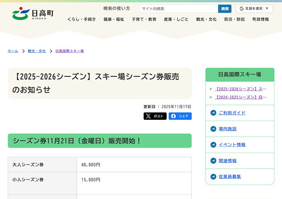Open the 観光・文化 menu in header
This screenshot has width=282, height=199.
pyautogui.click(x=206, y=19)
